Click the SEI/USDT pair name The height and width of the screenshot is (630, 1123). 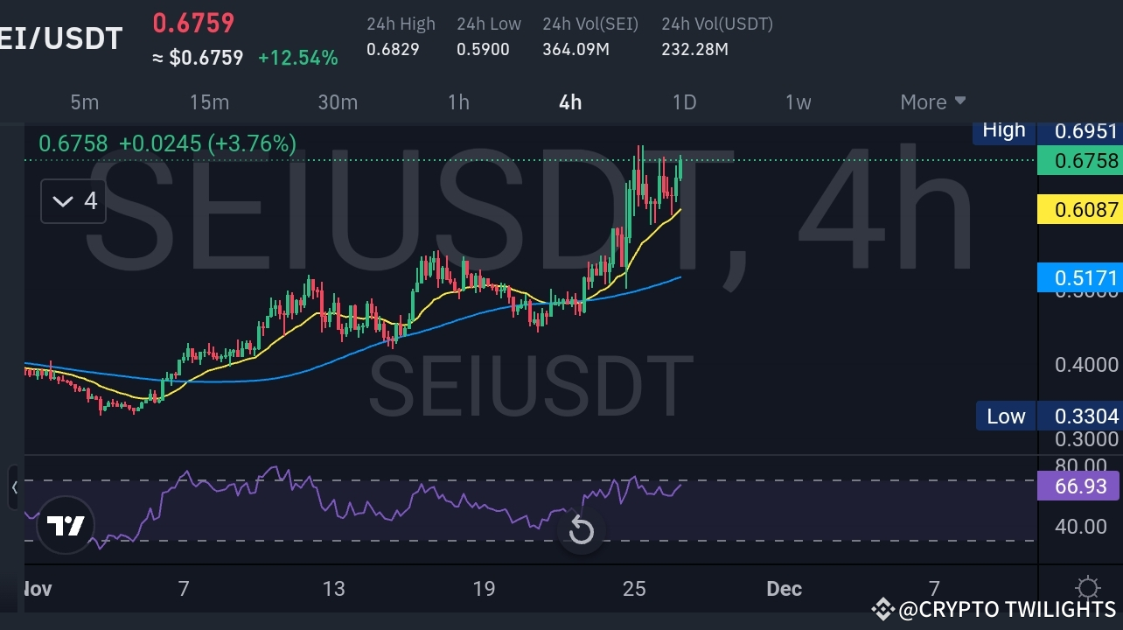coord(61,38)
